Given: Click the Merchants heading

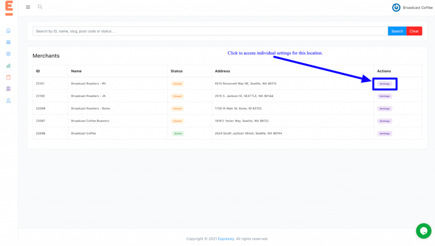Looking at the screenshot, I should click(x=46, y=56).
